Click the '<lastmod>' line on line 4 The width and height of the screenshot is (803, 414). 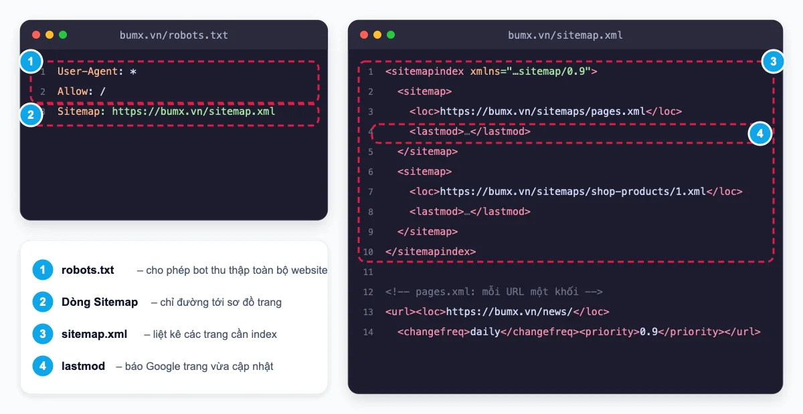pos(470,132)
